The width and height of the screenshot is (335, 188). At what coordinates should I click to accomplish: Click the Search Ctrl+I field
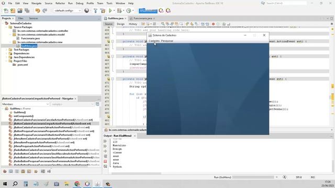click(286, 3)
